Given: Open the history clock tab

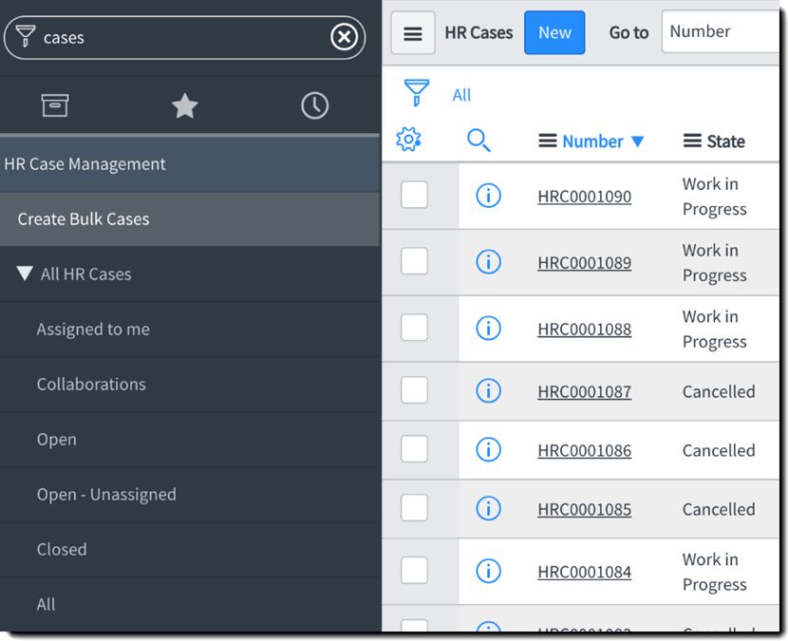Looking at the screenshot, I should [x=314, y=105].
